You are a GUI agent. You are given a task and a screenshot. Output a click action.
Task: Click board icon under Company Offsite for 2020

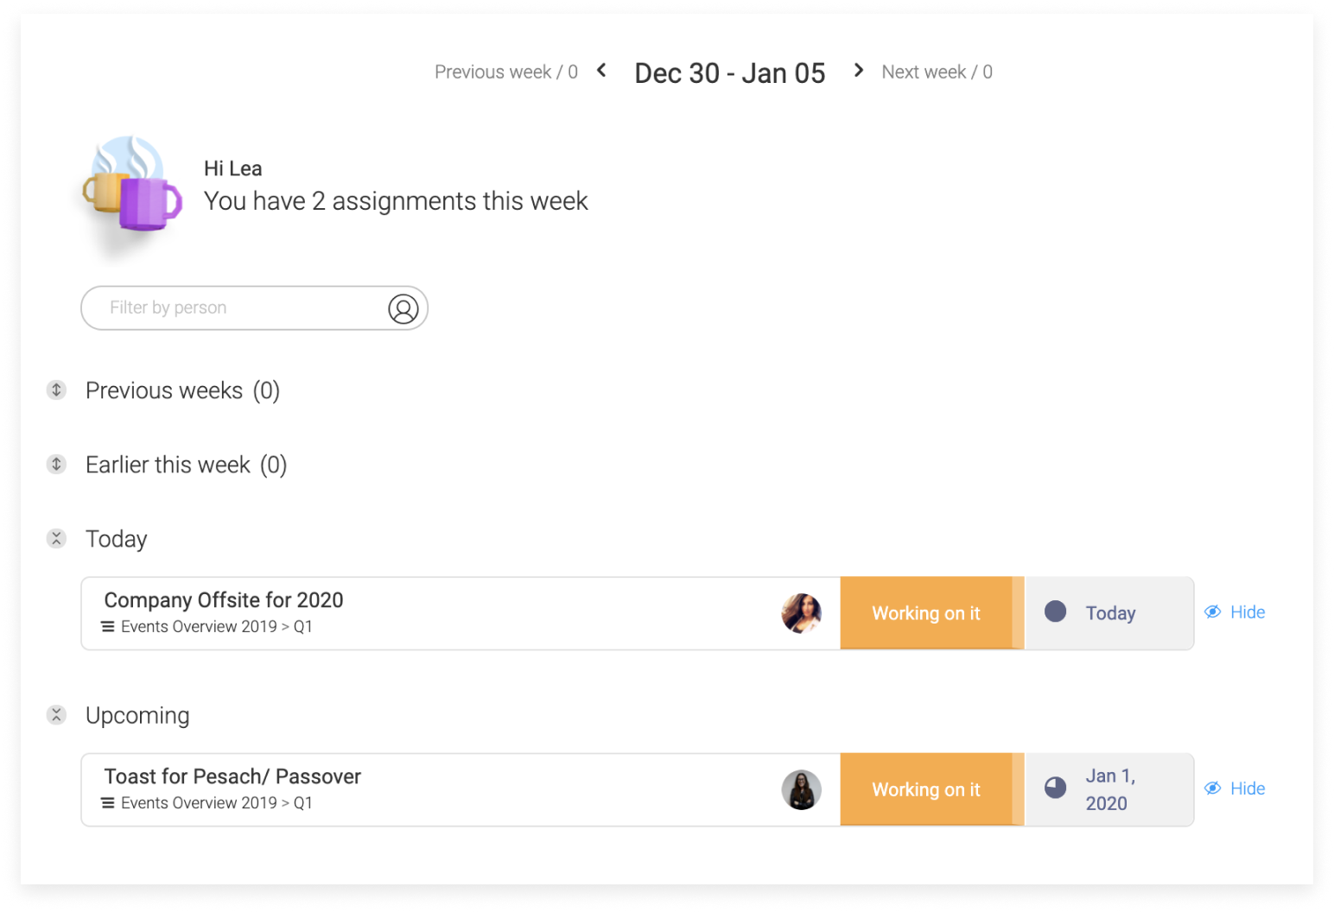108,627
